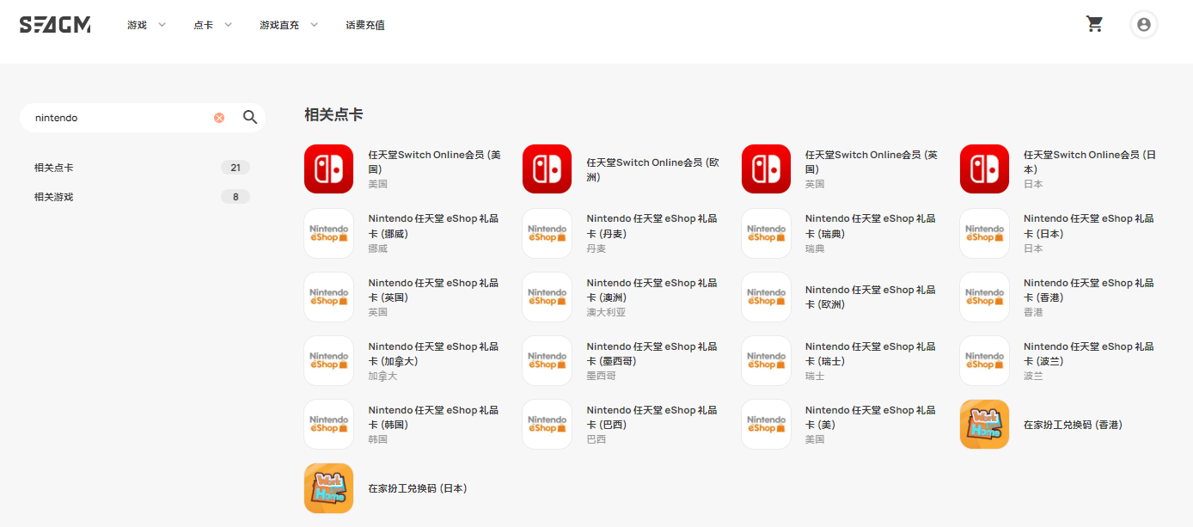The height and width of the screenshot is (527, 1193).
Task: Expand the 游戏 dropdown menu
Action: point(146,25)
